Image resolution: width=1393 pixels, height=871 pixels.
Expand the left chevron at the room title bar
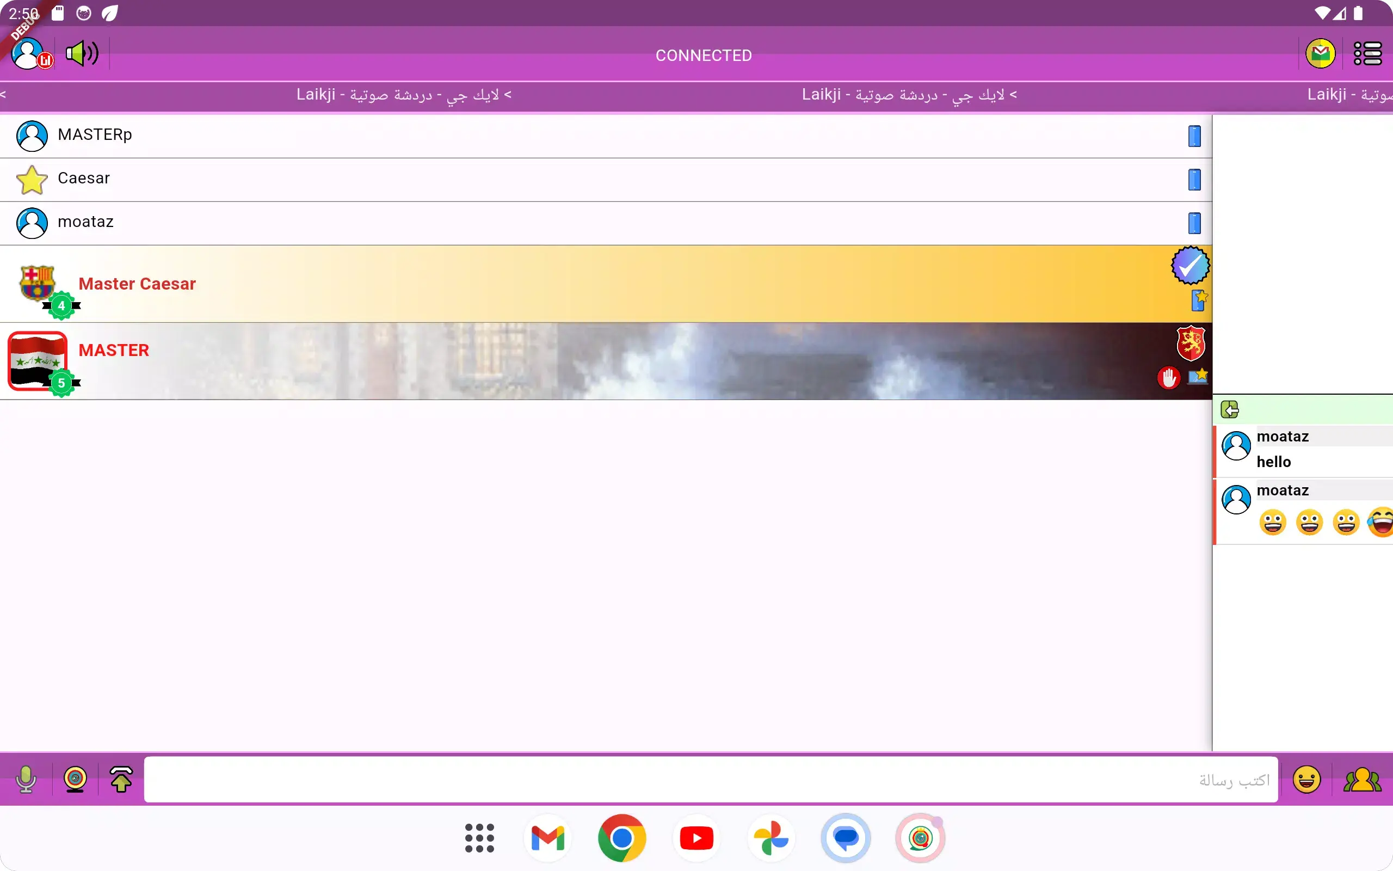[4, 95]
